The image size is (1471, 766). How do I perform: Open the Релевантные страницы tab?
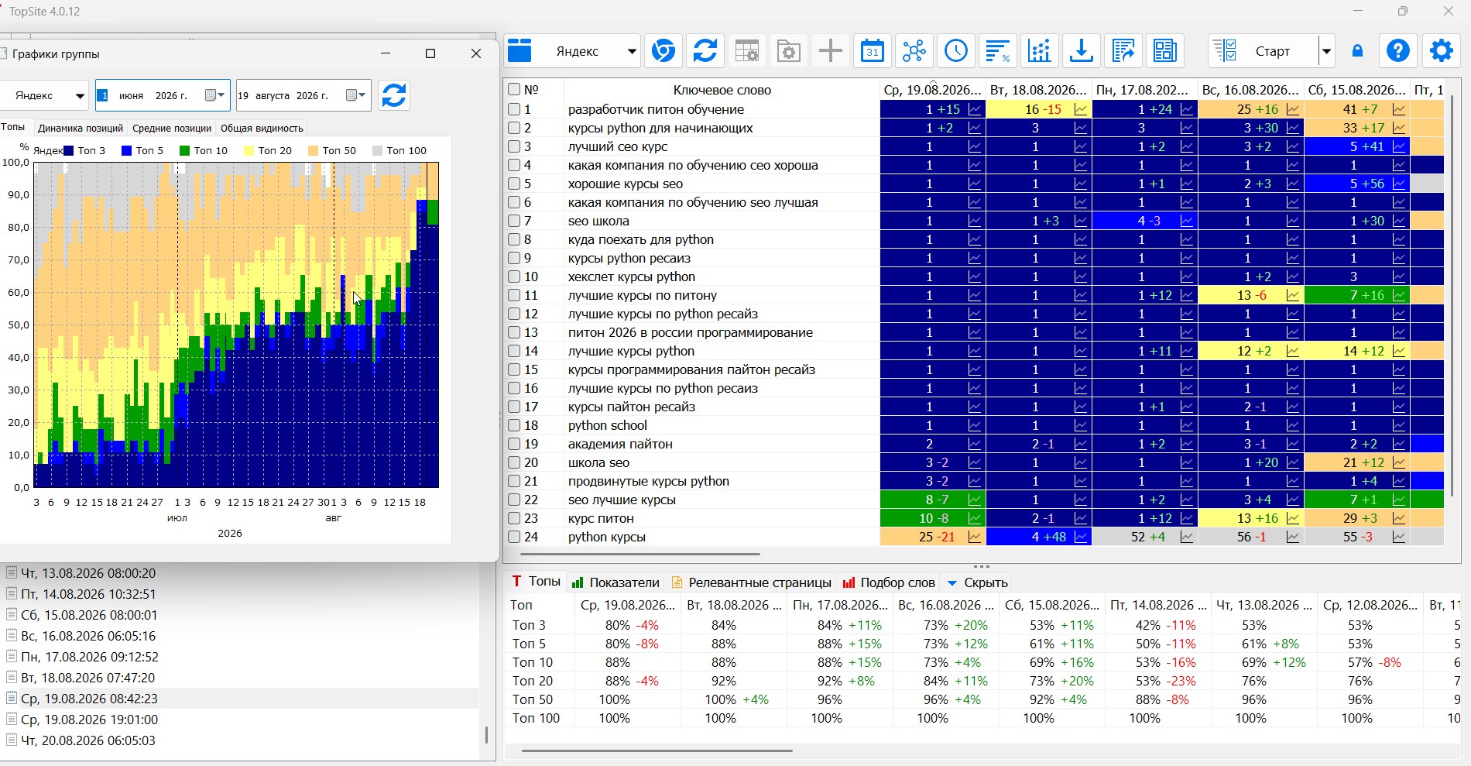[x=752, y=582]
